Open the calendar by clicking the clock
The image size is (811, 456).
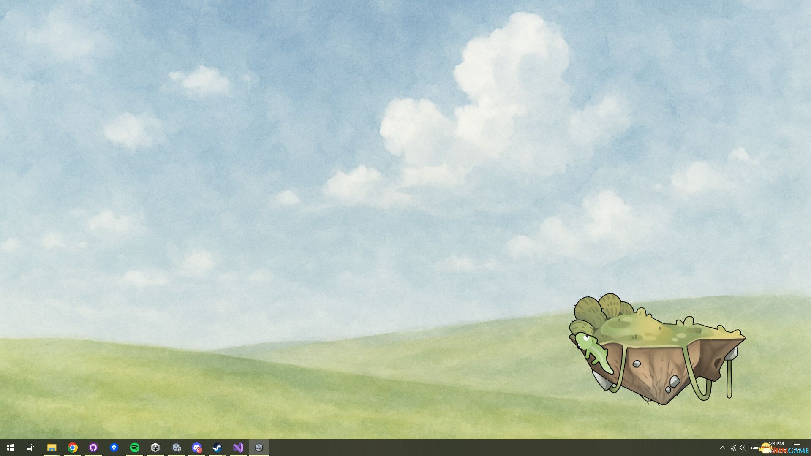776,448
